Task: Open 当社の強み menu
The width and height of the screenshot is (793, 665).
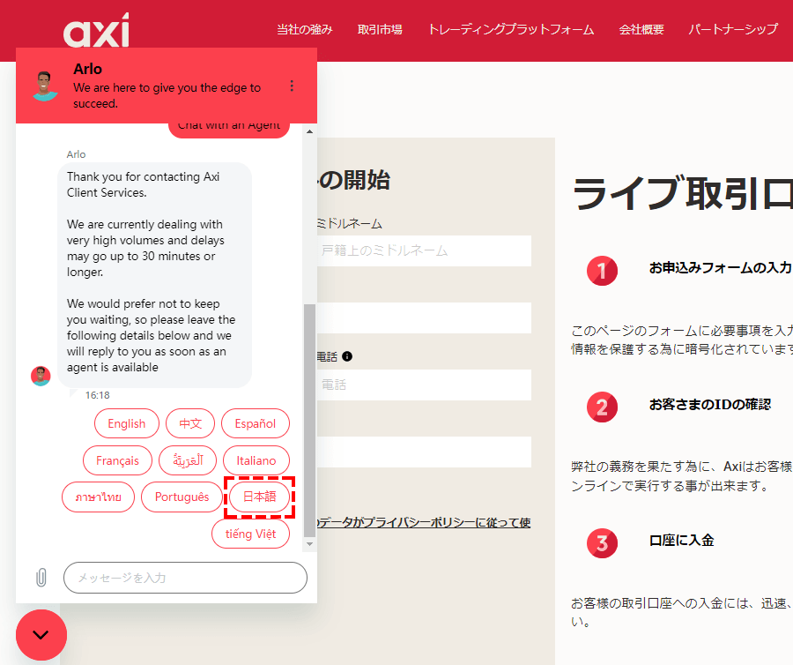Action: point(305,29)
